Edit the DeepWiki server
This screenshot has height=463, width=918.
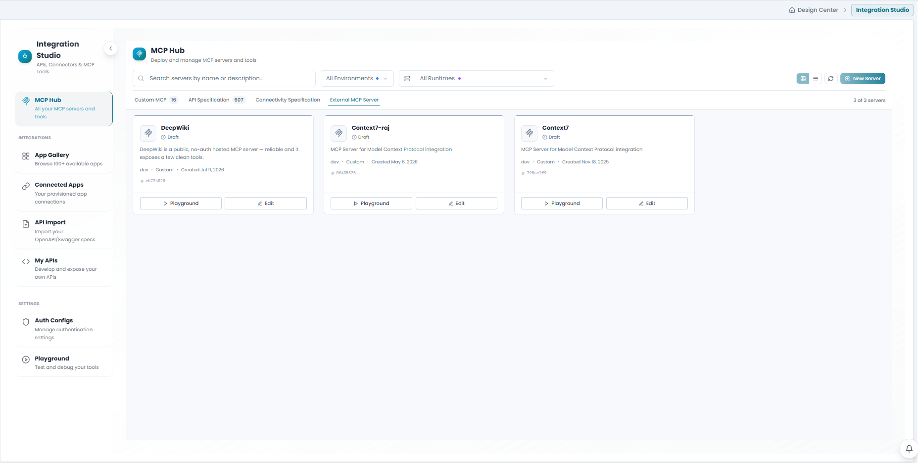[x=266, y=203]
